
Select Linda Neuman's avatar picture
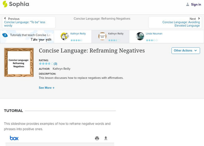click(140, 36)
